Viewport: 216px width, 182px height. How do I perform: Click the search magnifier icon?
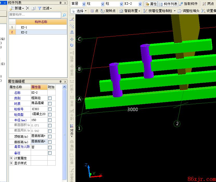[64, 15]
